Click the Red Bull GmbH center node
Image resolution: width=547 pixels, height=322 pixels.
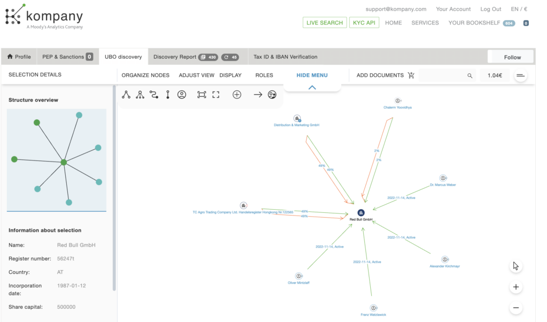361,213
